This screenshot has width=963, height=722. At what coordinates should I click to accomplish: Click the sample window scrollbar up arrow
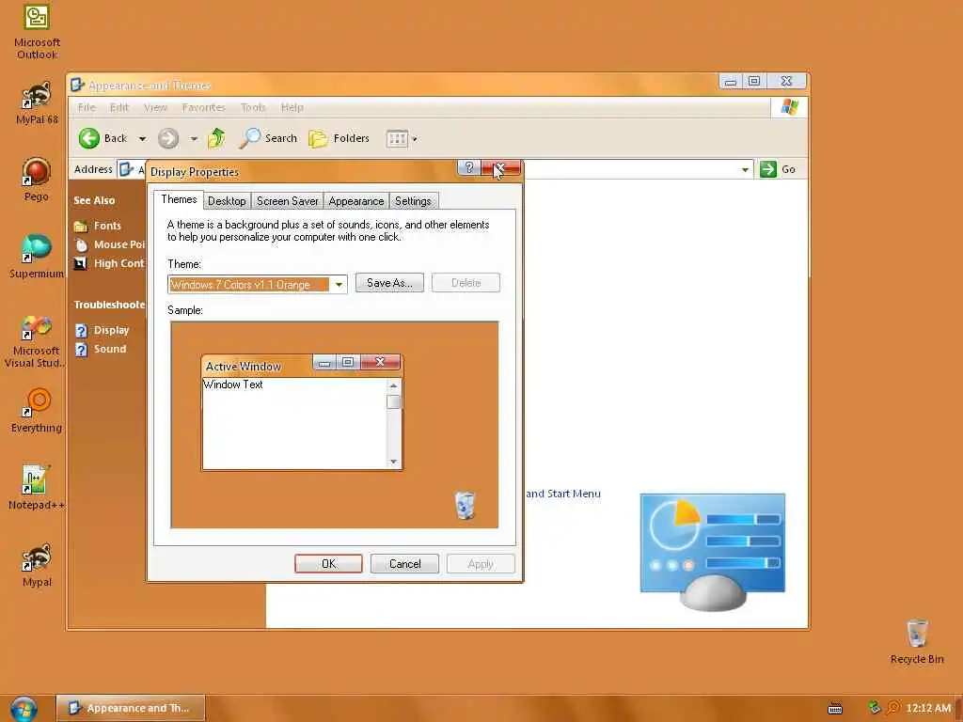394,385
